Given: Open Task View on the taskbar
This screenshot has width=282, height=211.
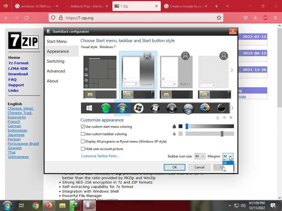Looking at the screenshot, I should pyautogui.click(x=21, y=206).
